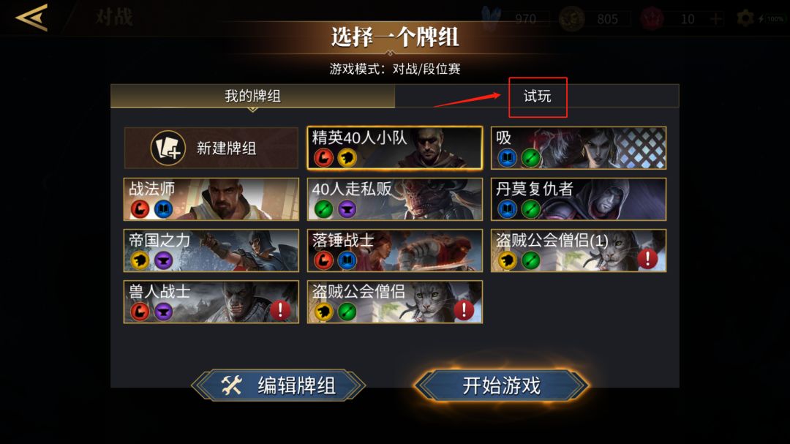Viewport: 790px width, 444px height.
Task: Choose the 丹莫复仇者 deck
Action: coord(579,199)
